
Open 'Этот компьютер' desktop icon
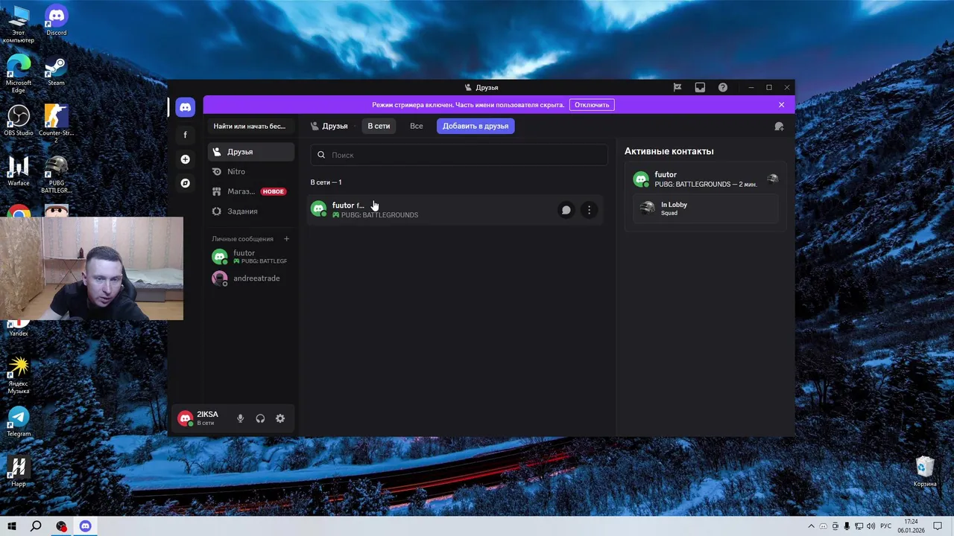[x=19, y=24]
